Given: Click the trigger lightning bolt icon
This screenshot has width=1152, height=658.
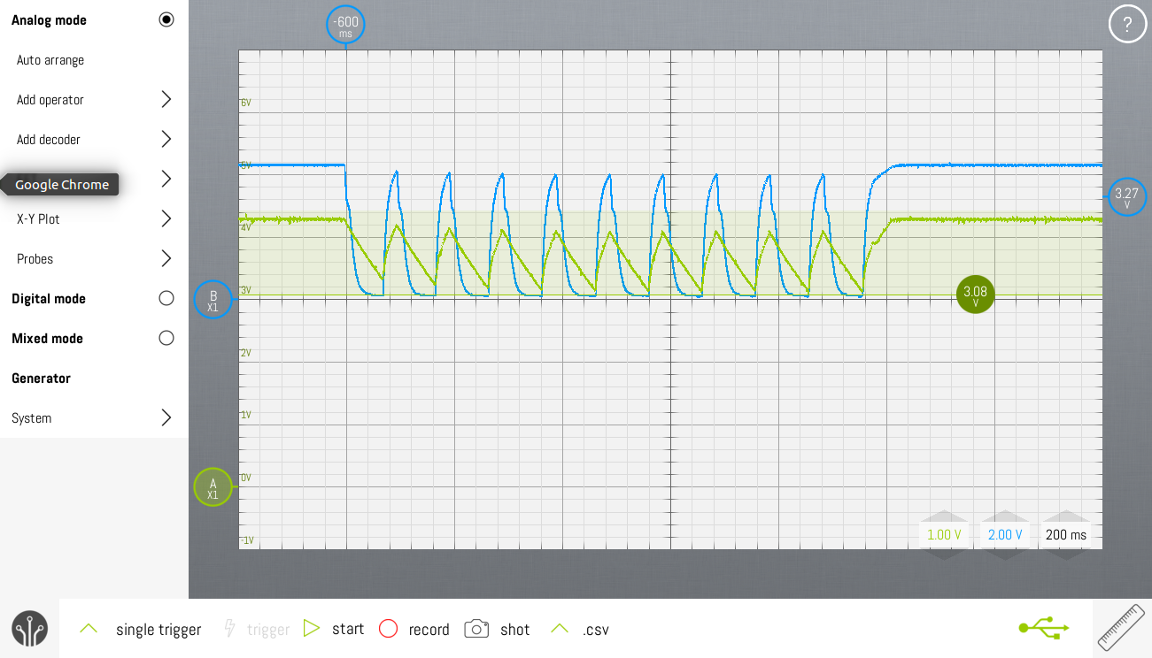Looking at the screenshot, I should click(x=229, y=629).
